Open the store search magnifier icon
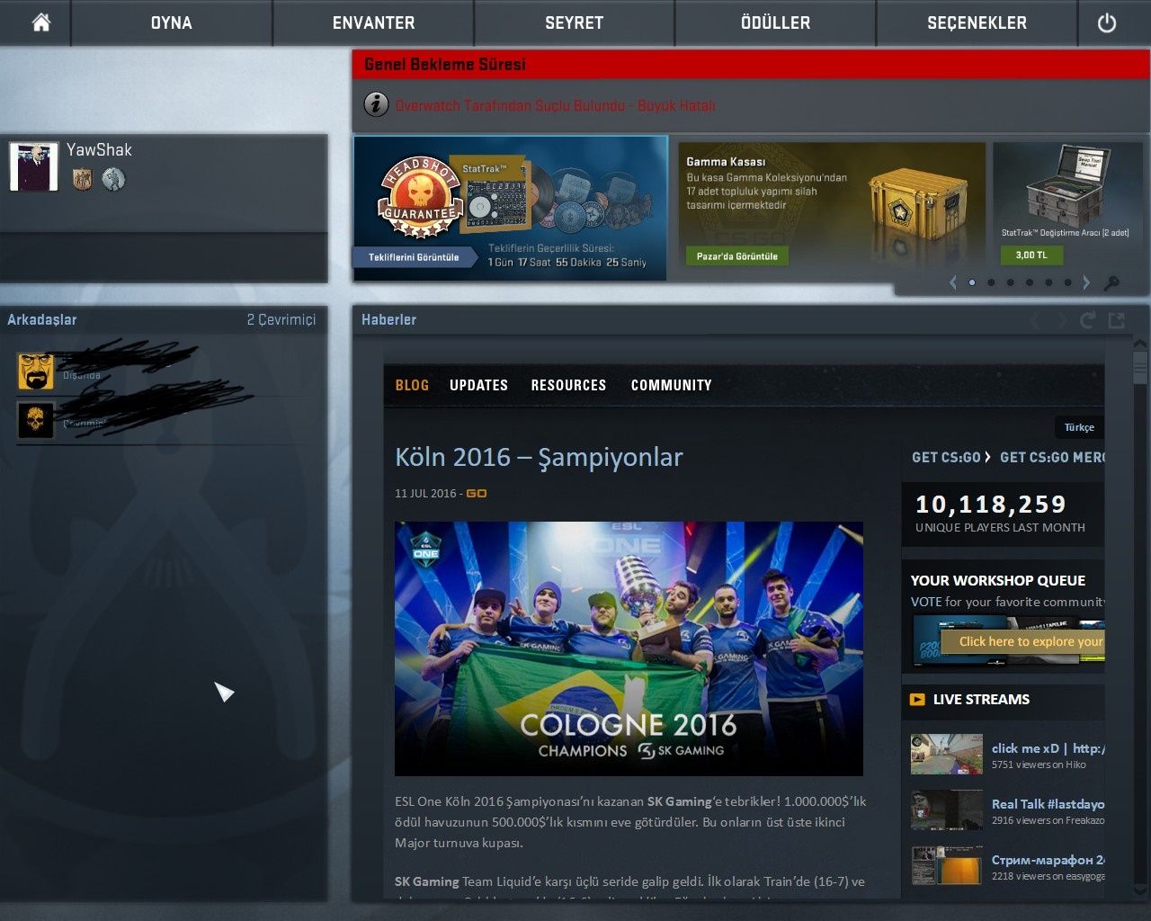The image size is (1151, 921). (x=1112, y=282)
